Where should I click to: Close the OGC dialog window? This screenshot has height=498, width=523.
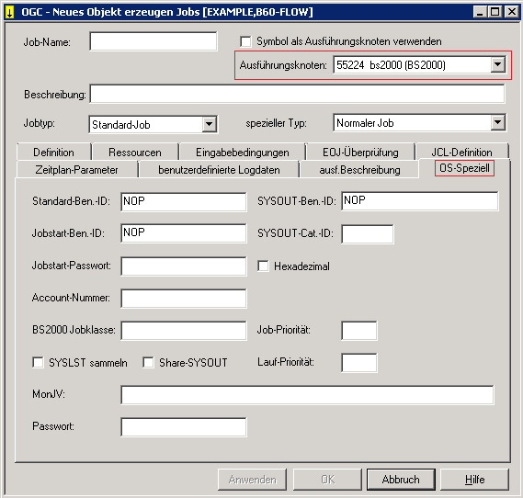pos(512,12)
